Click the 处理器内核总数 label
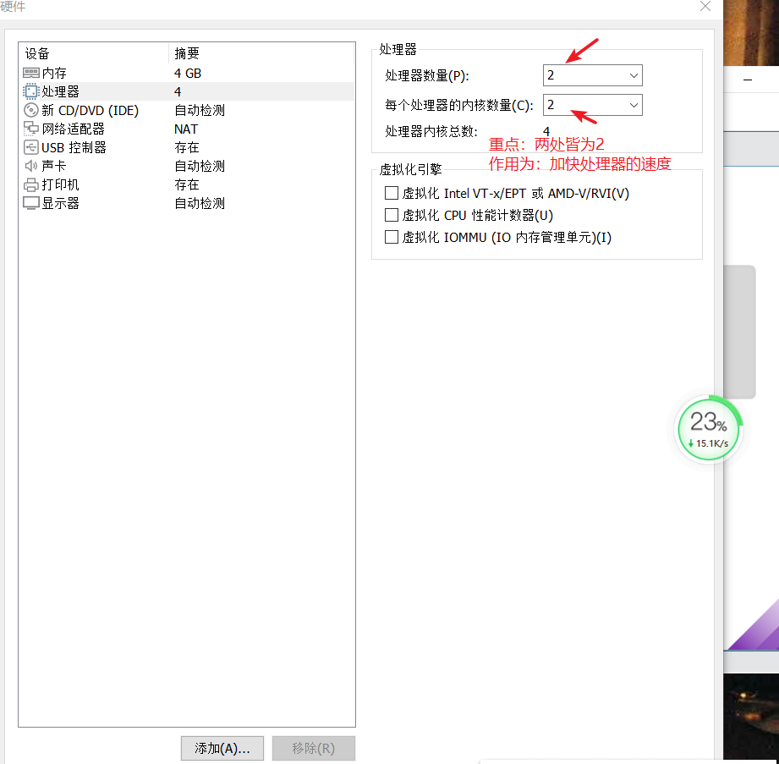Screen dimensions: 779x764 (x=431, y=132)
